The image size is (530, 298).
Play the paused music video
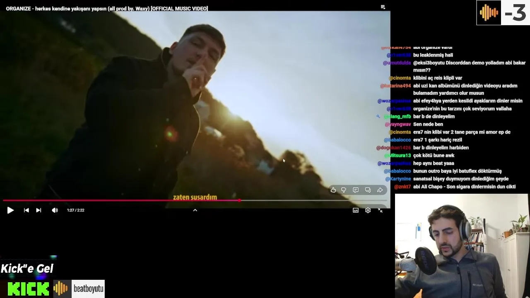click(10, 210)
